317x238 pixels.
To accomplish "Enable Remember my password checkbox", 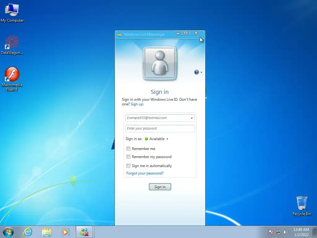I will click(128, 156).
